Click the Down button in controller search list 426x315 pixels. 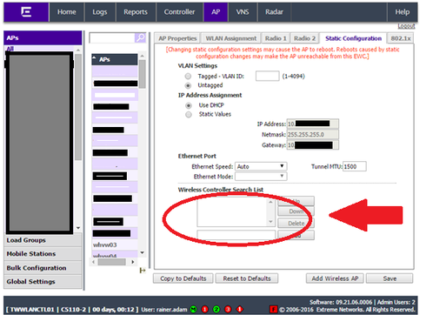pos(296,211)
